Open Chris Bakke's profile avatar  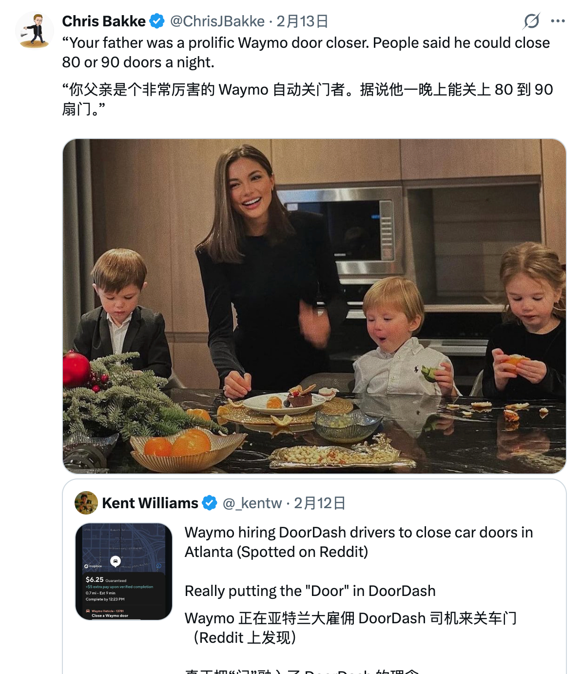point(35,30)
